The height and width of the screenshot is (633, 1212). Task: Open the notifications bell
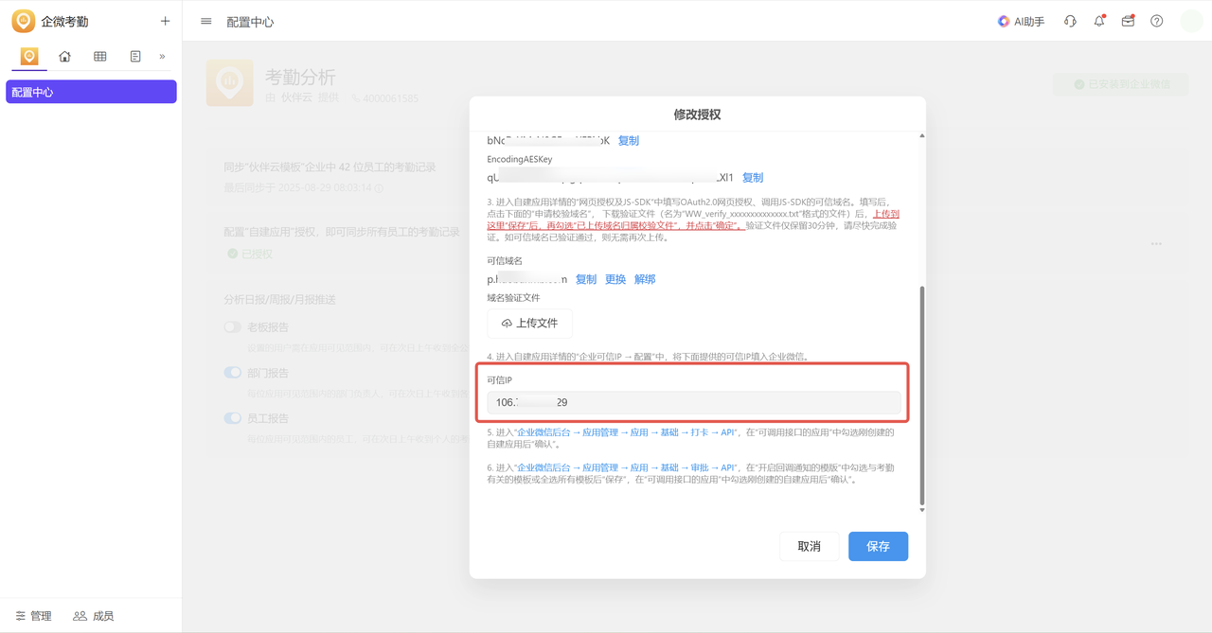click(x=1099, y=21)
